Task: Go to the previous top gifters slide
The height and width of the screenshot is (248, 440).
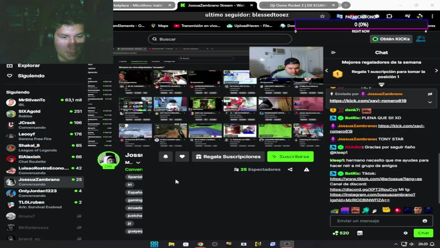Action: (x=327, y=71)
